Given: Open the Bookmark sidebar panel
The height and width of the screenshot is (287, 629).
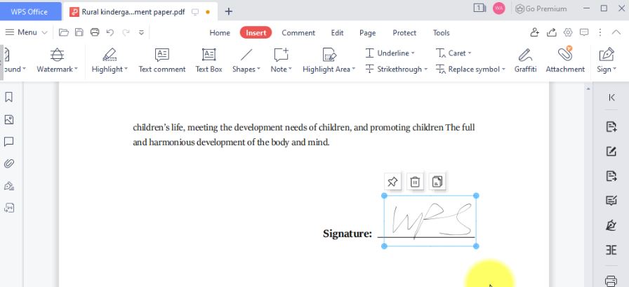Looking at the screenshot, I should pos(9,97).
